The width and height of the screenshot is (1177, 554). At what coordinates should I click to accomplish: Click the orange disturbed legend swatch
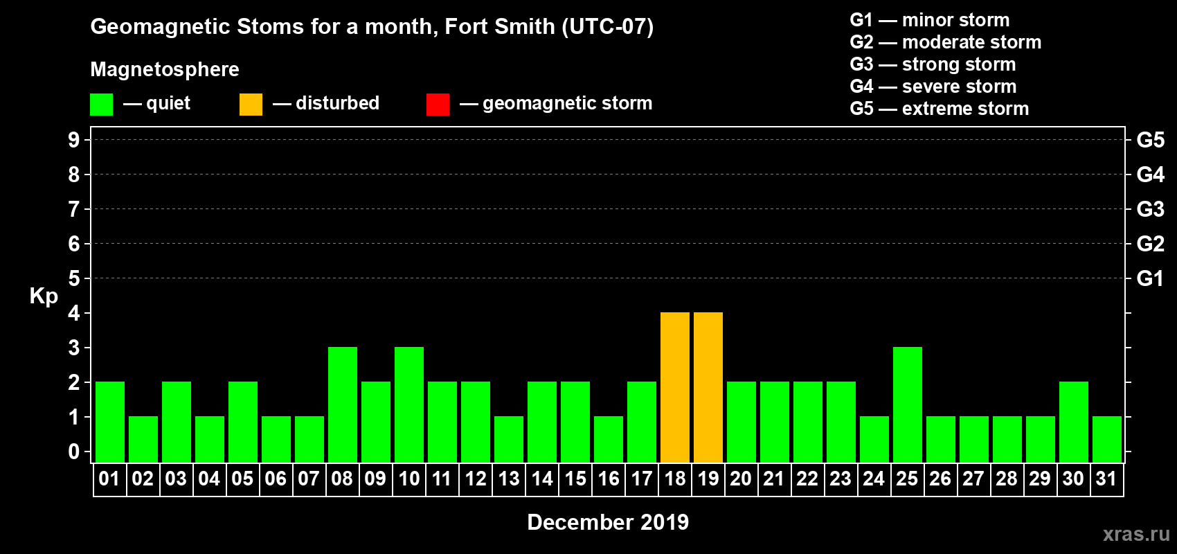[251, 105]
